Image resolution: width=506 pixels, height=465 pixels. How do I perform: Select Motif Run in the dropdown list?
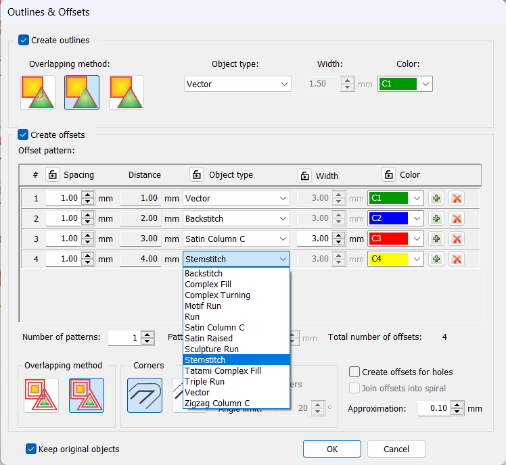[203, 306]
